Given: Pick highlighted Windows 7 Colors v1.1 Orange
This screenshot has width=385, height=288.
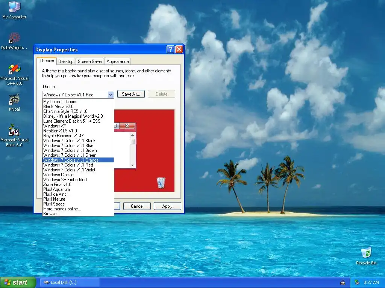Looking at the screenshot, I should coord(78,160).
